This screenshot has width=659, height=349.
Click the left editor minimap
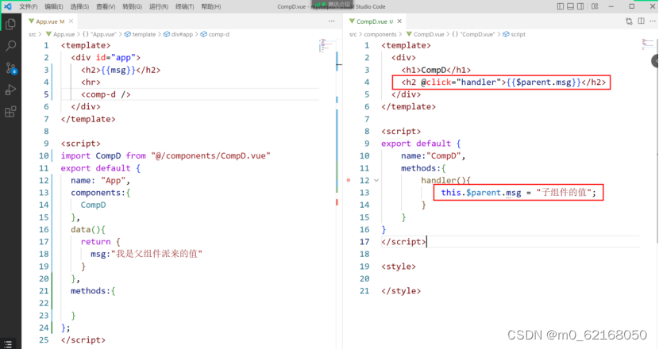pos(326,45)
